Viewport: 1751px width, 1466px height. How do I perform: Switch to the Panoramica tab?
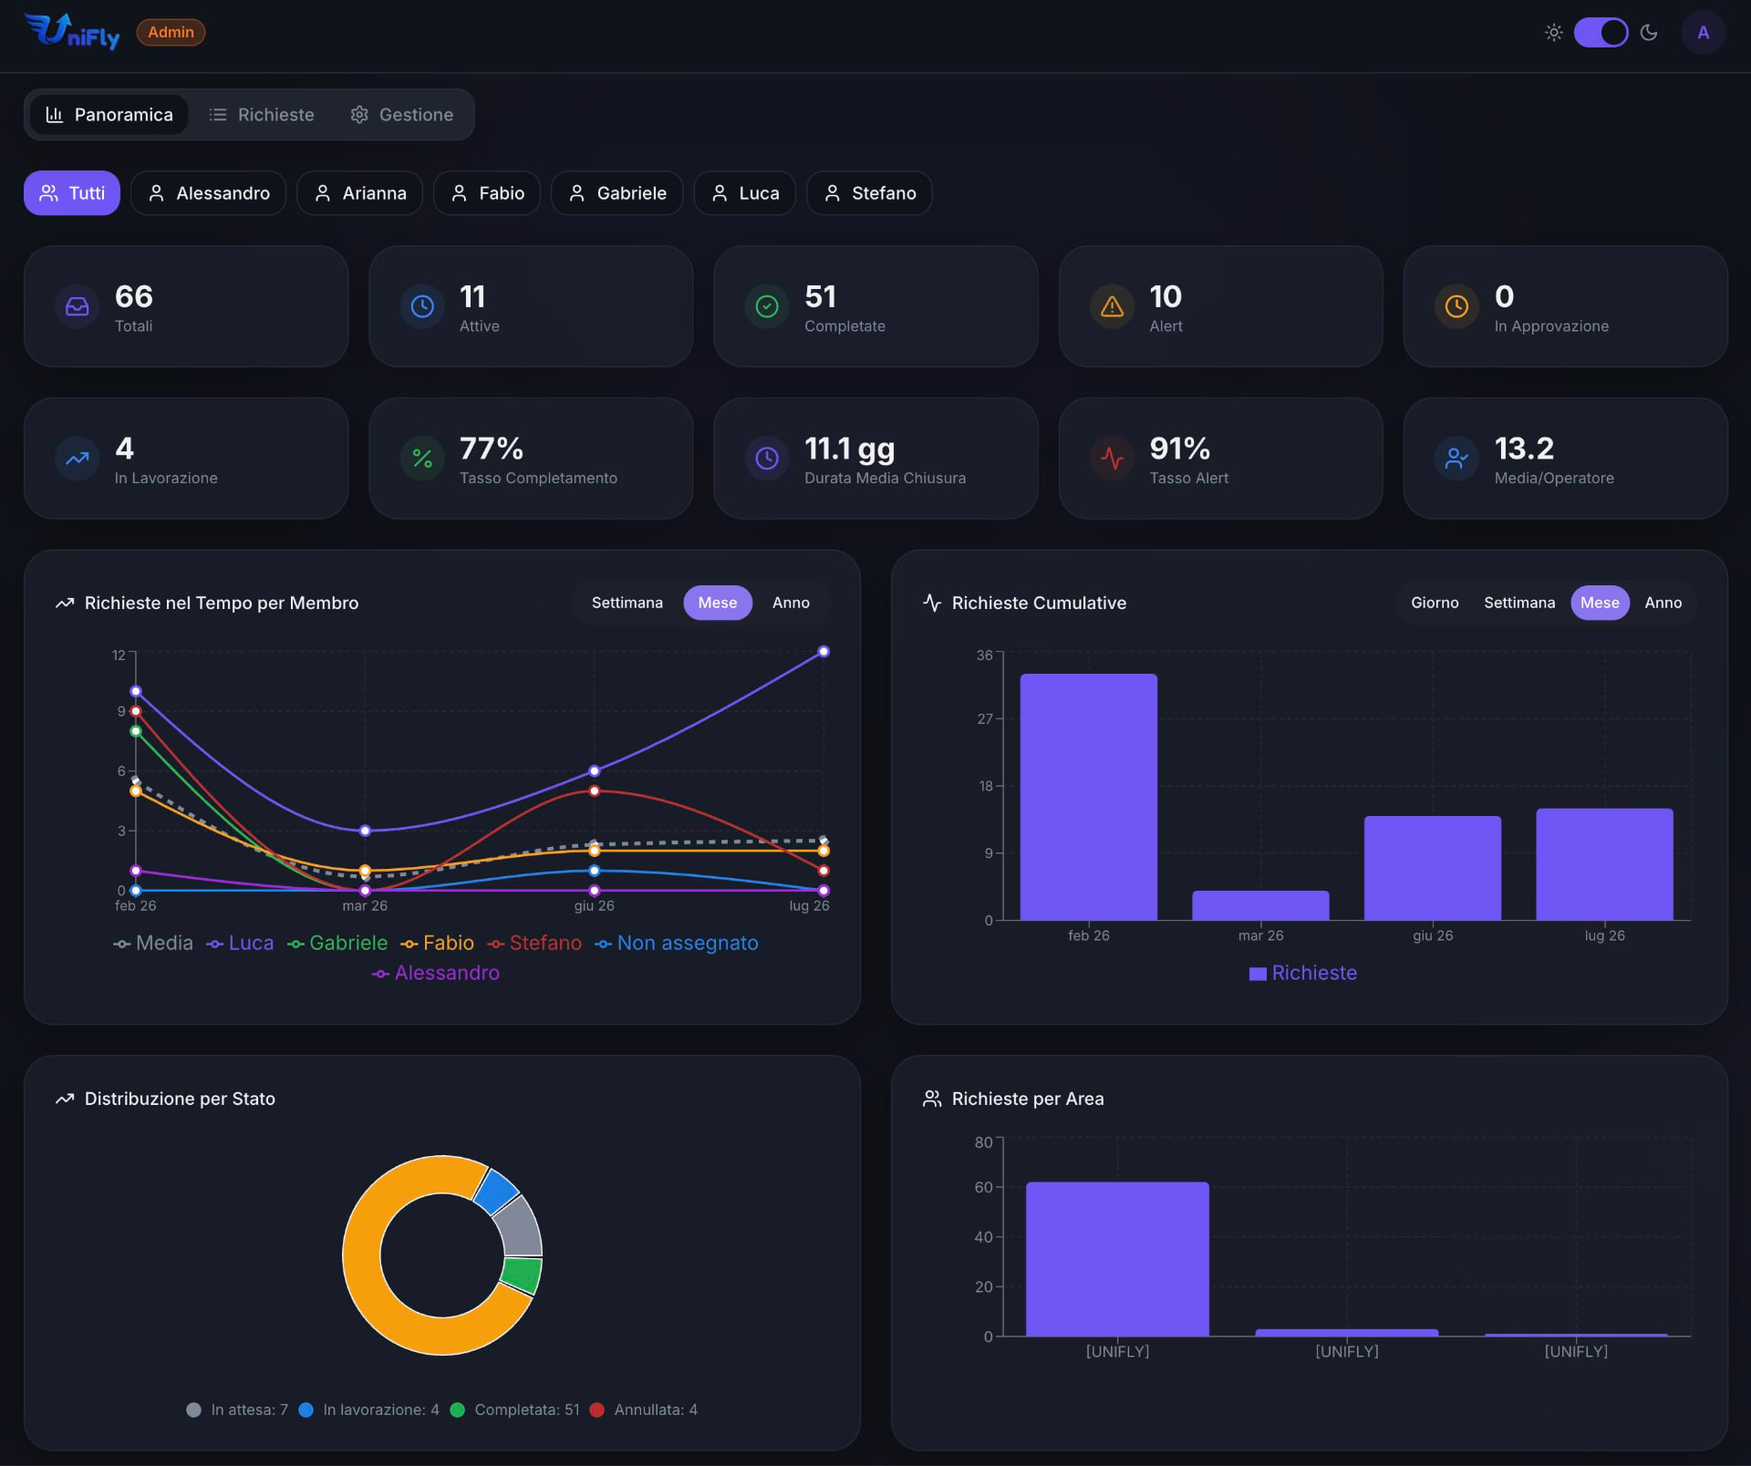pyautogui.click(x=109, y=115)
